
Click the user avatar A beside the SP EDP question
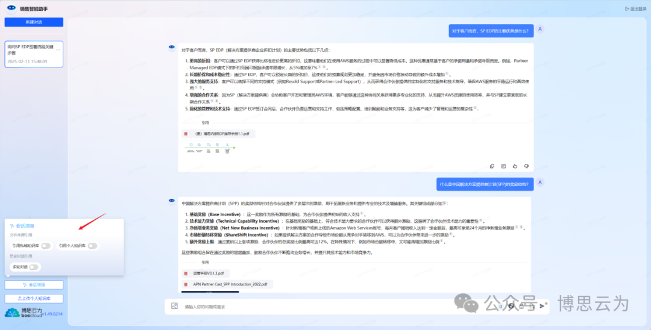(539, 29)
